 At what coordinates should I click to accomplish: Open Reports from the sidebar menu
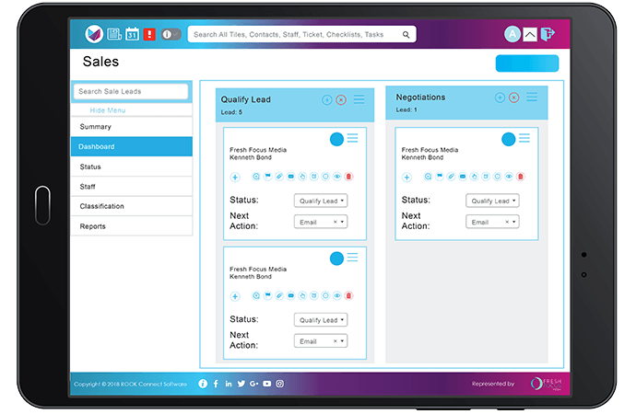(132, 226)
